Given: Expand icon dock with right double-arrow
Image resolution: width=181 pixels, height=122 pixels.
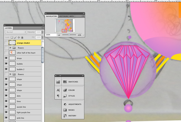Looking at the screenshot, I should [x=83, y=76].
